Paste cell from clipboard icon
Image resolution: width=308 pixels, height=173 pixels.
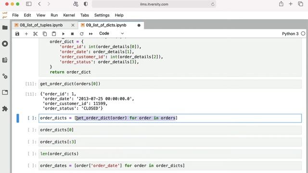pyautogui.click(x=54, y=34)
